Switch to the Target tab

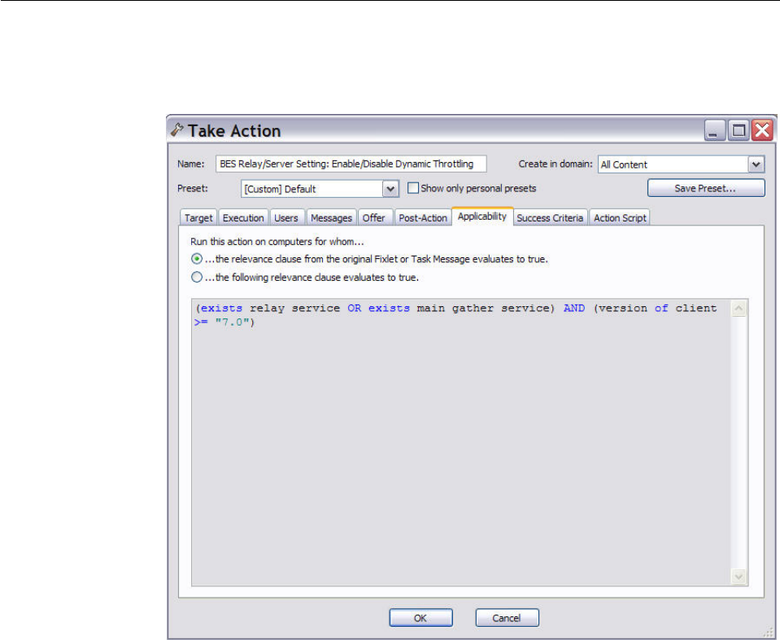(x=198, y=217)
